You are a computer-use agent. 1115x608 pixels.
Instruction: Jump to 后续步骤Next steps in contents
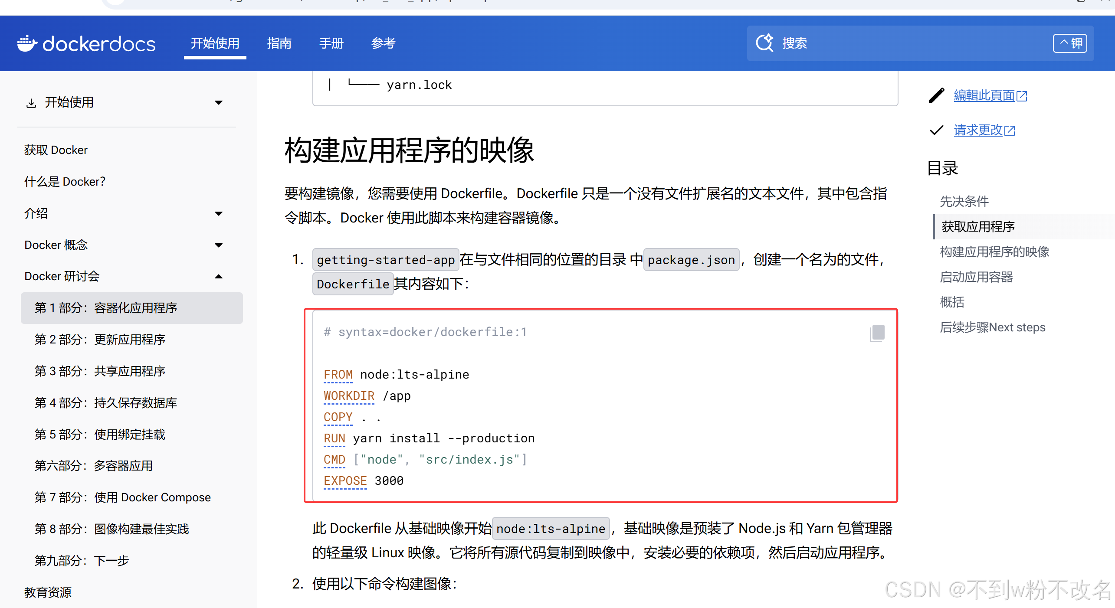(992, 327)
